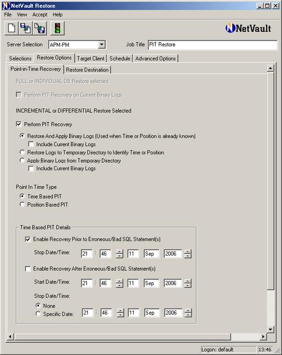Click the third toolbar icon with disk
Screen dimensions: 282x355
40,28
